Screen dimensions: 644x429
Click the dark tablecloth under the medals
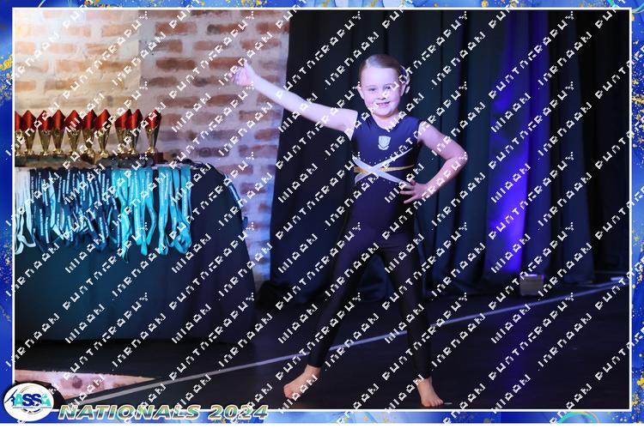[x=129, y=292]
